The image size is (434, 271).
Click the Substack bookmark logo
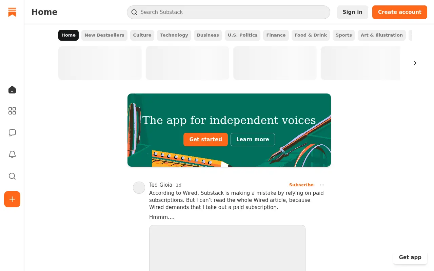(x=12, y=12)
